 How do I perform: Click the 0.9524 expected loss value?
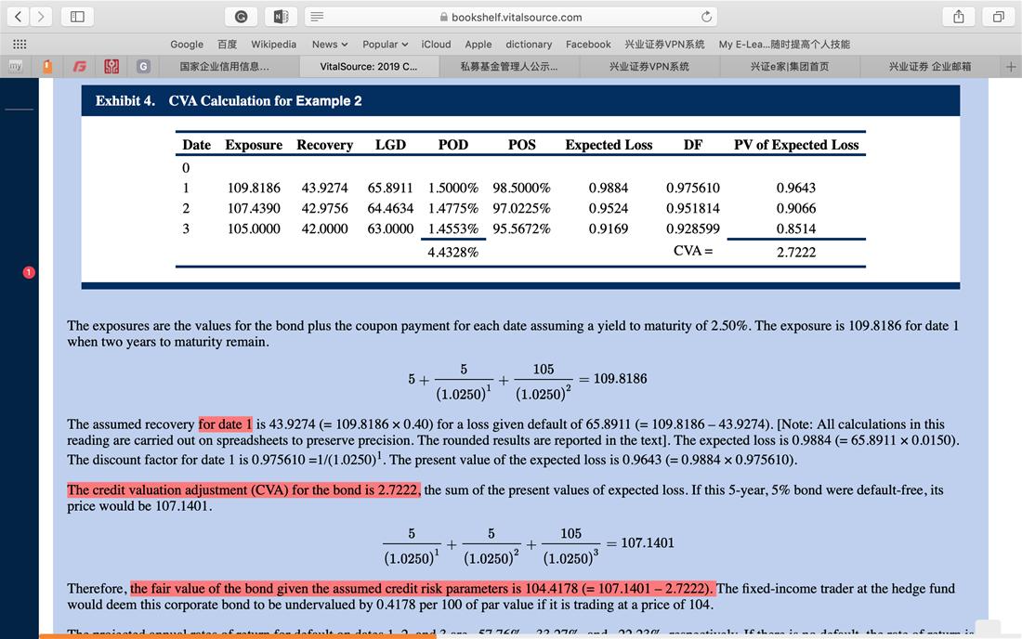609,208
